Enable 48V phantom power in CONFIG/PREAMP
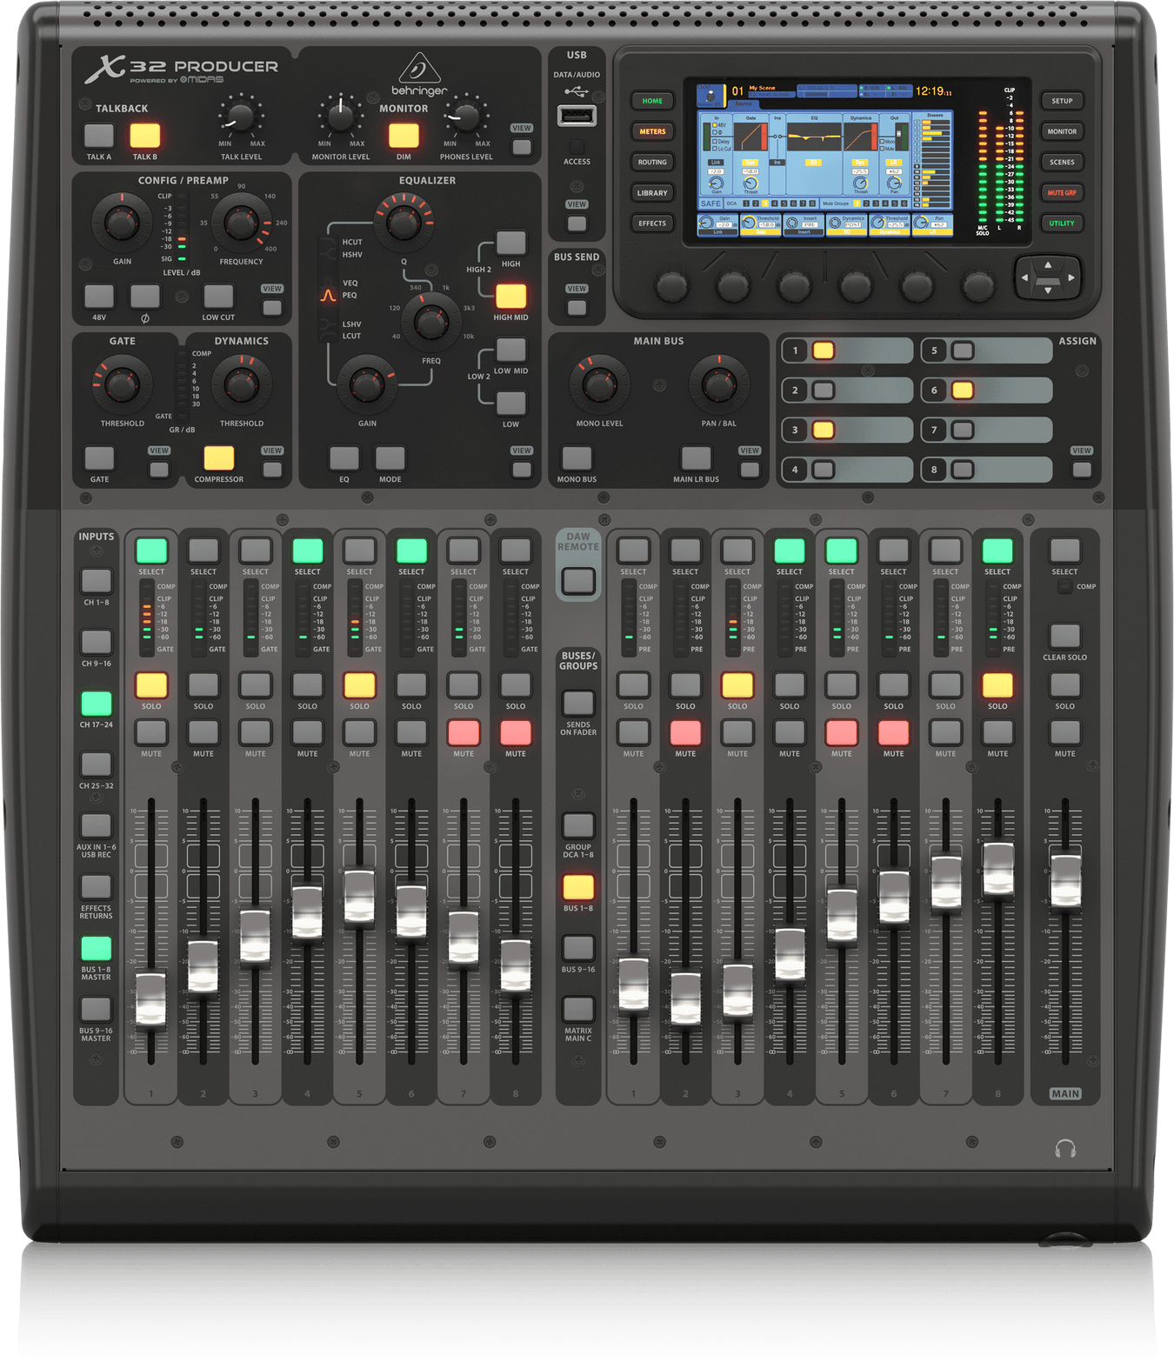Viewport: 1174px width, 1362px height. [98, 296]
